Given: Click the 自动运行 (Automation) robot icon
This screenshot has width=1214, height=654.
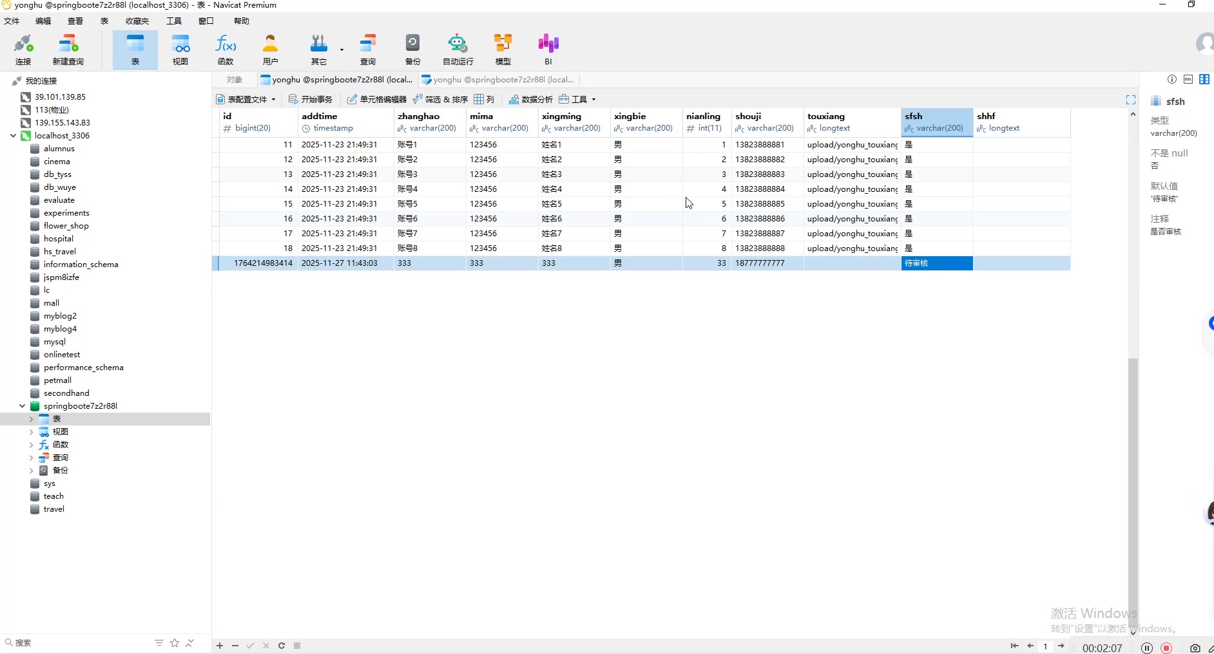Looking at the screenshot, I should pyautogui.click(x=458, y=50).
